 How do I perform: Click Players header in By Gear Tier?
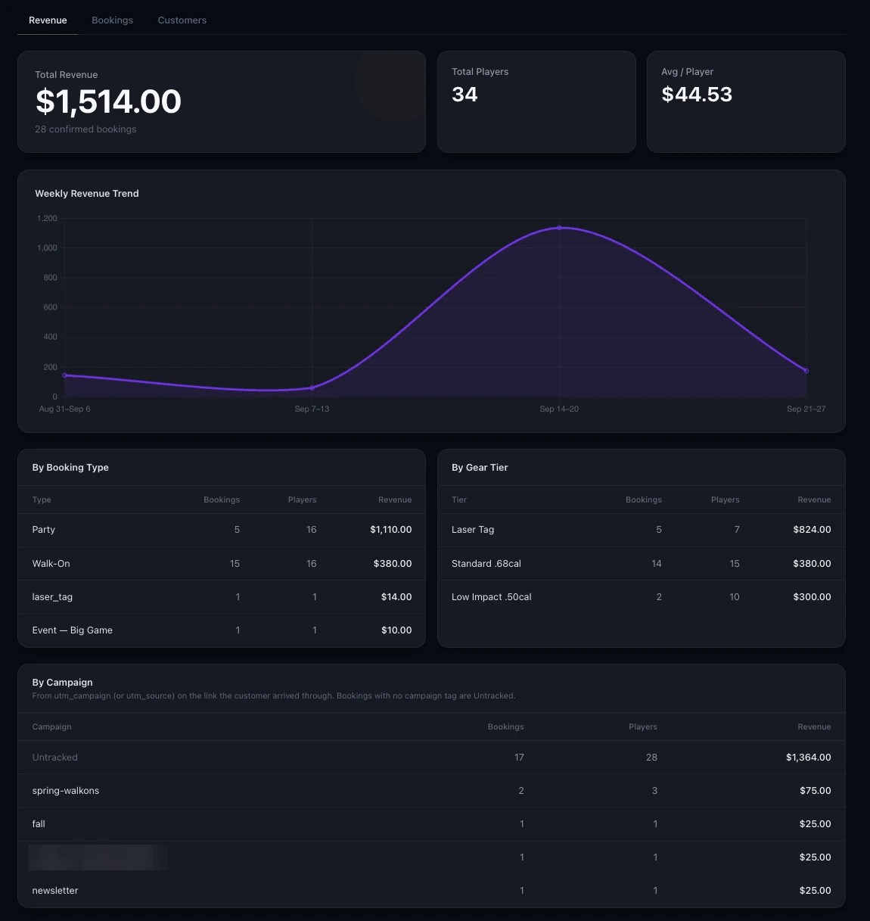(725, 500)
